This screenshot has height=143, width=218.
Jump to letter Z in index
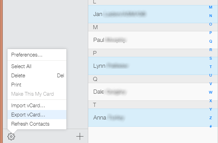[x=211, y=118]
